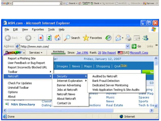The image size is (161, 121).
Task: Print page with printer icon
Action: [x=129, y=38]
